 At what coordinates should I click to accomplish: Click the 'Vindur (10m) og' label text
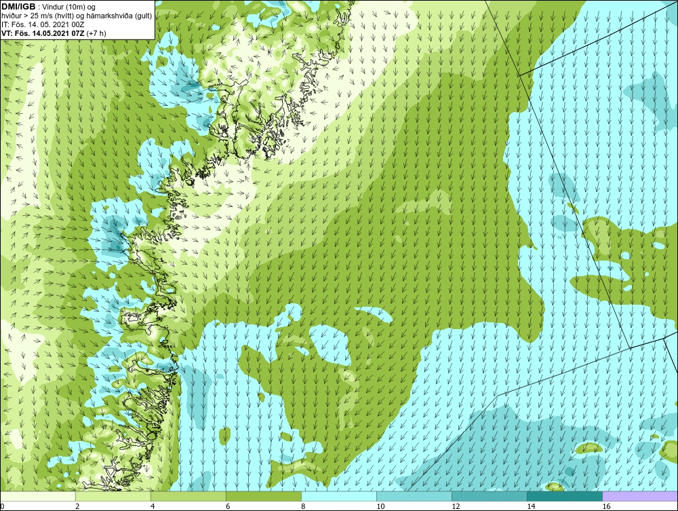pyautogui.click(x=69, y=7)
